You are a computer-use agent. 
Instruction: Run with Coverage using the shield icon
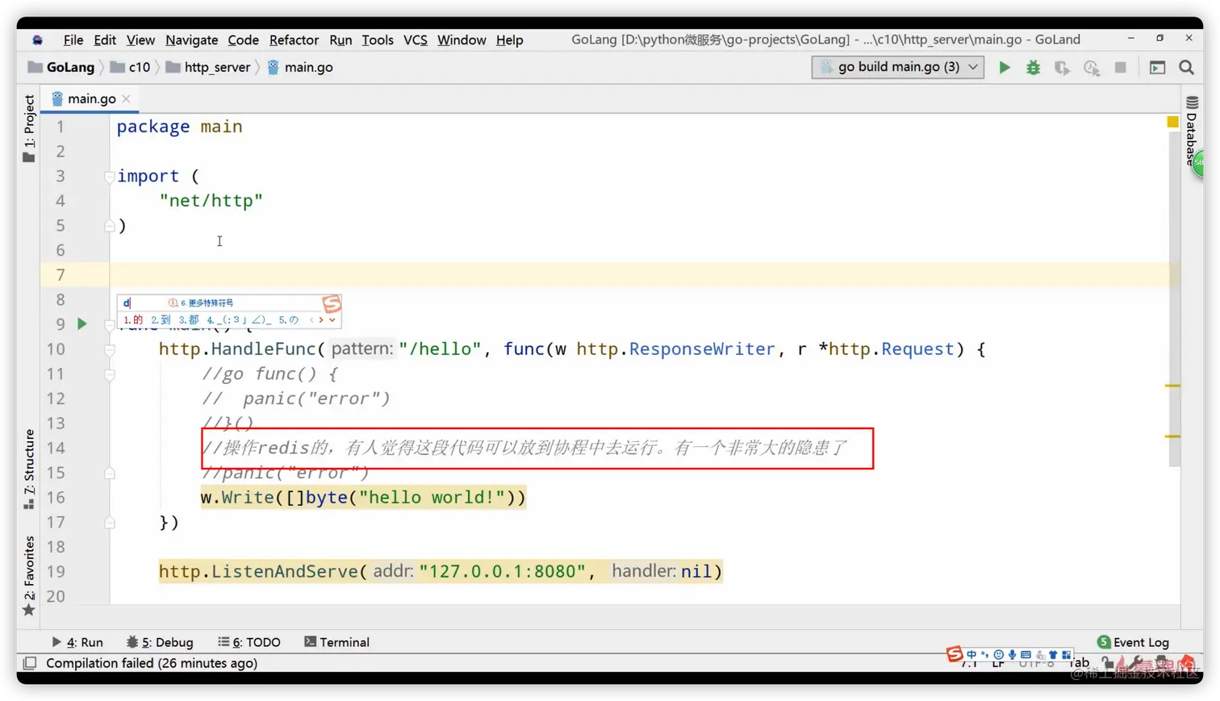(1063, 68)
